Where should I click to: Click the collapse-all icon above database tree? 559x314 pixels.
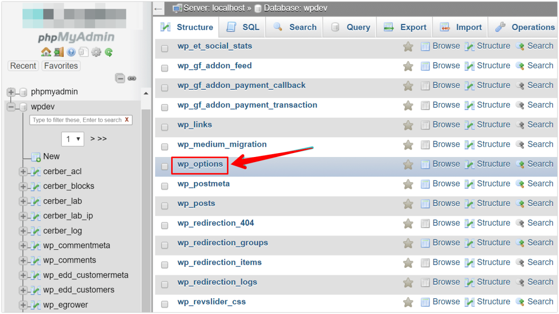tap(120, 78)
